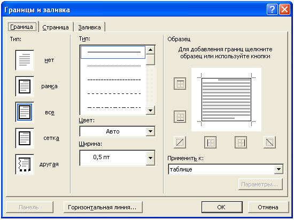The height and width of the screenshot is (220, 294).
Task: Toggle the top border button in preview
Action: pyautogui.click(x=180, y=83)
